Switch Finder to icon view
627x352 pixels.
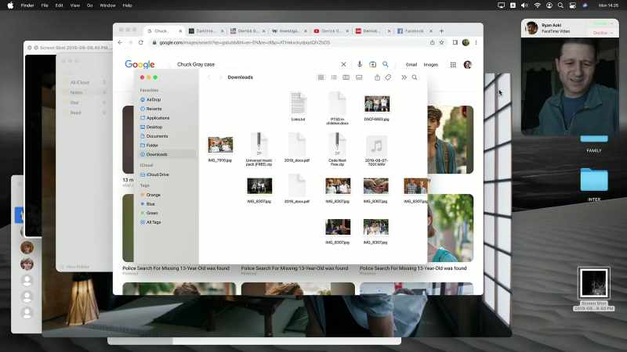(x=321, y=77)
